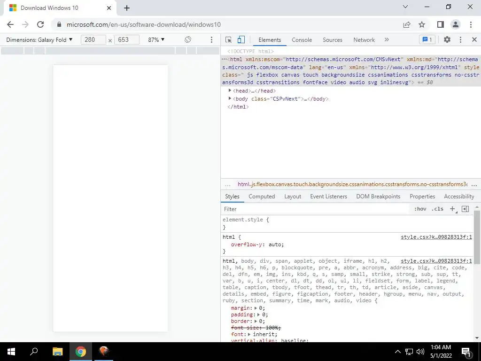
Task: Show more DevTools tabs chevron
Action: 387,39
